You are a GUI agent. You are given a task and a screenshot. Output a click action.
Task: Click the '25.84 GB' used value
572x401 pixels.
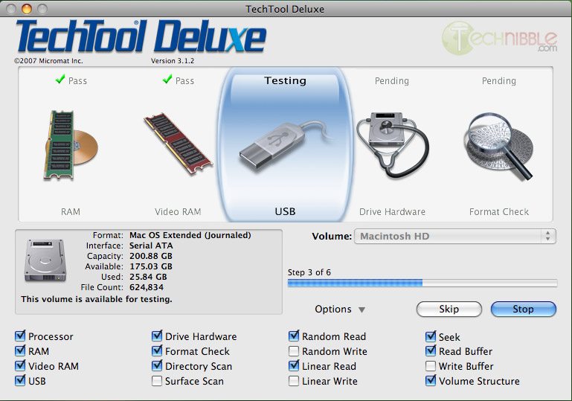tap(148, 277)
